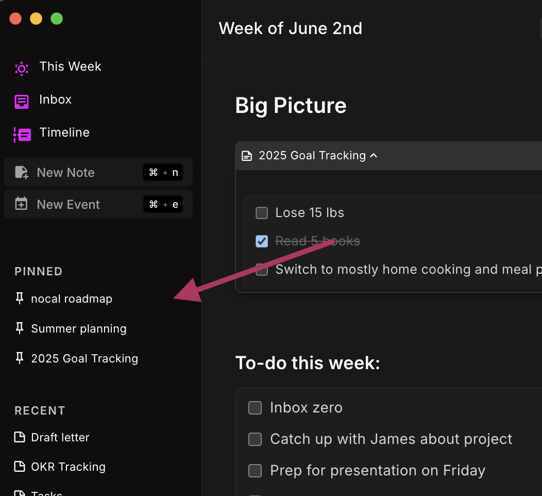The height and width of the screenshot is (496, 542).
Task: Click the New Note document icon
Action: tap(22, 172)
